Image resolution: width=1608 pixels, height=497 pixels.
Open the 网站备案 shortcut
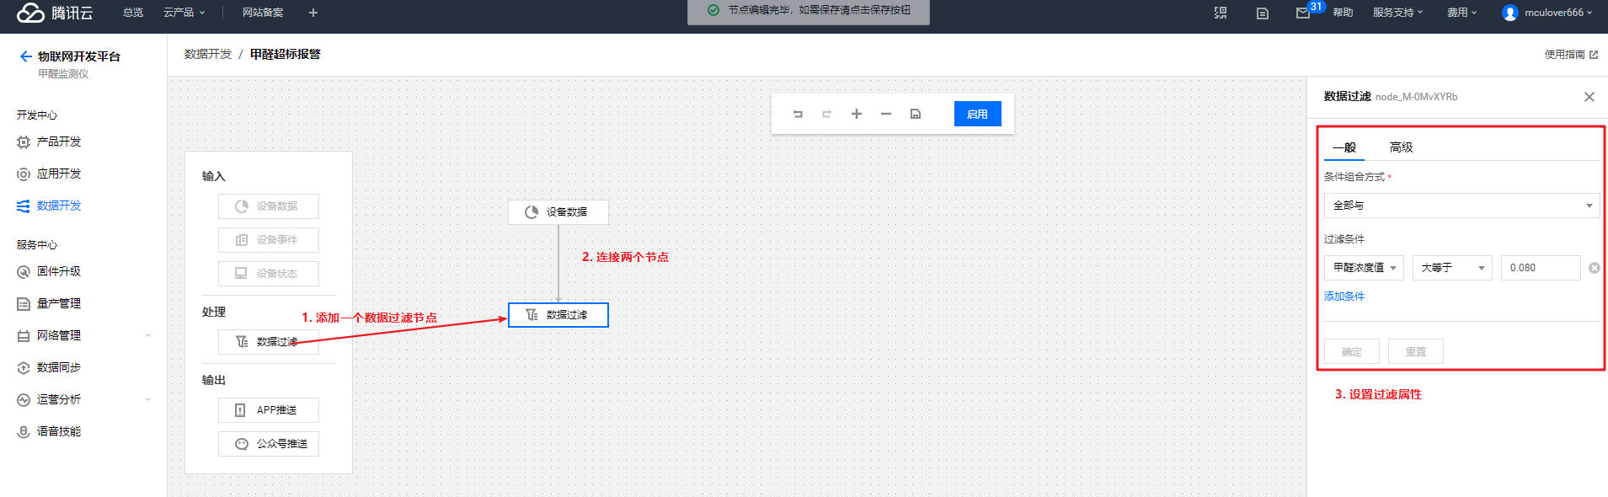[263, 13]
